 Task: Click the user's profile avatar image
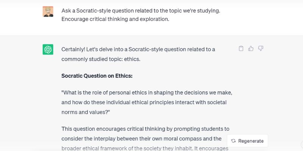pos(48,12)
